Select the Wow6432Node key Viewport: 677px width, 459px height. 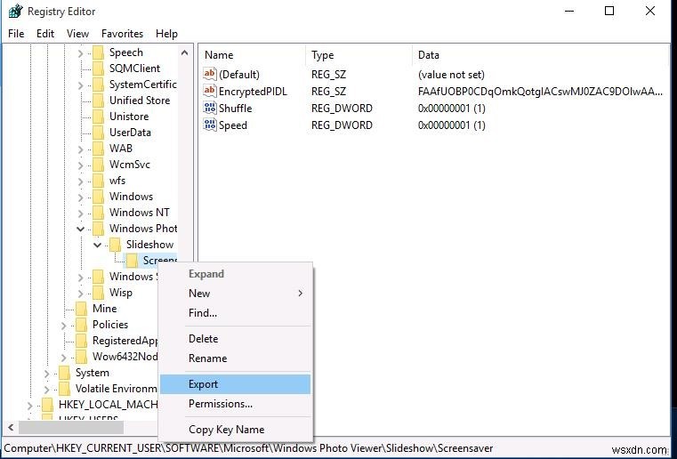pyautogui.click(x=125, y=357)
